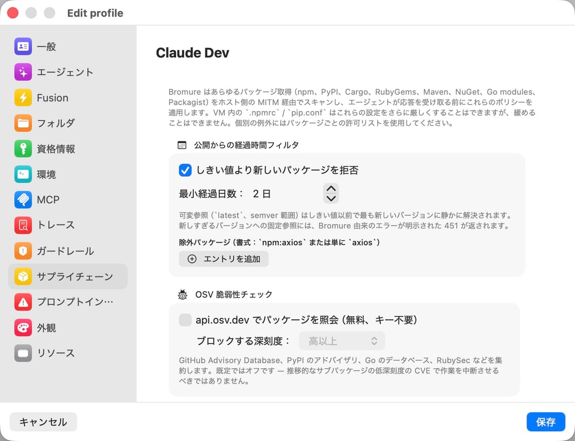Show the ガードレール section
Screen dimensions: 575x441
pos(68,251)
